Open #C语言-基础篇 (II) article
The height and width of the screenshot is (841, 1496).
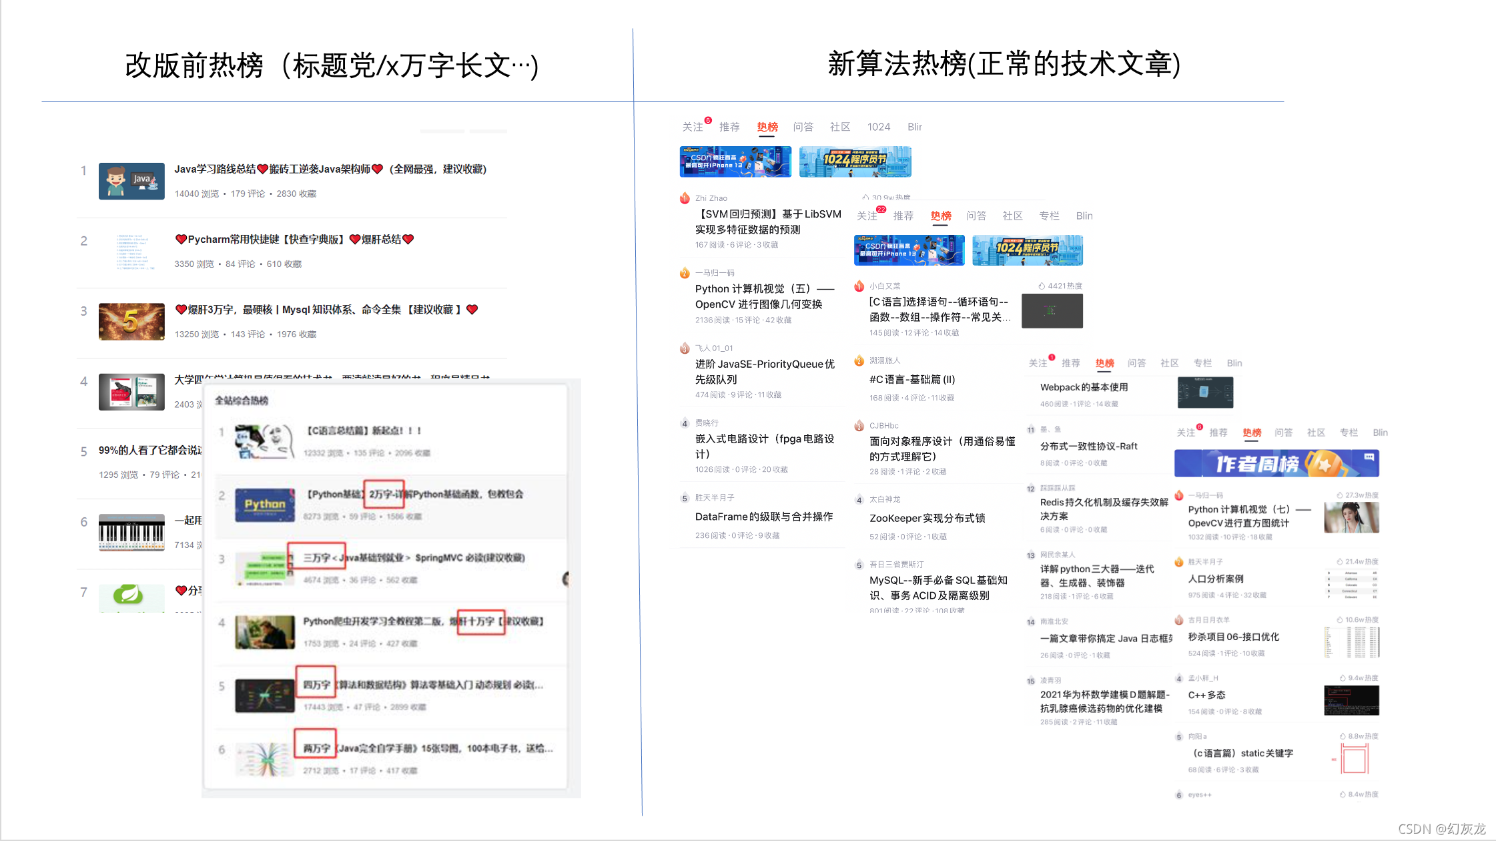[912, 379]
